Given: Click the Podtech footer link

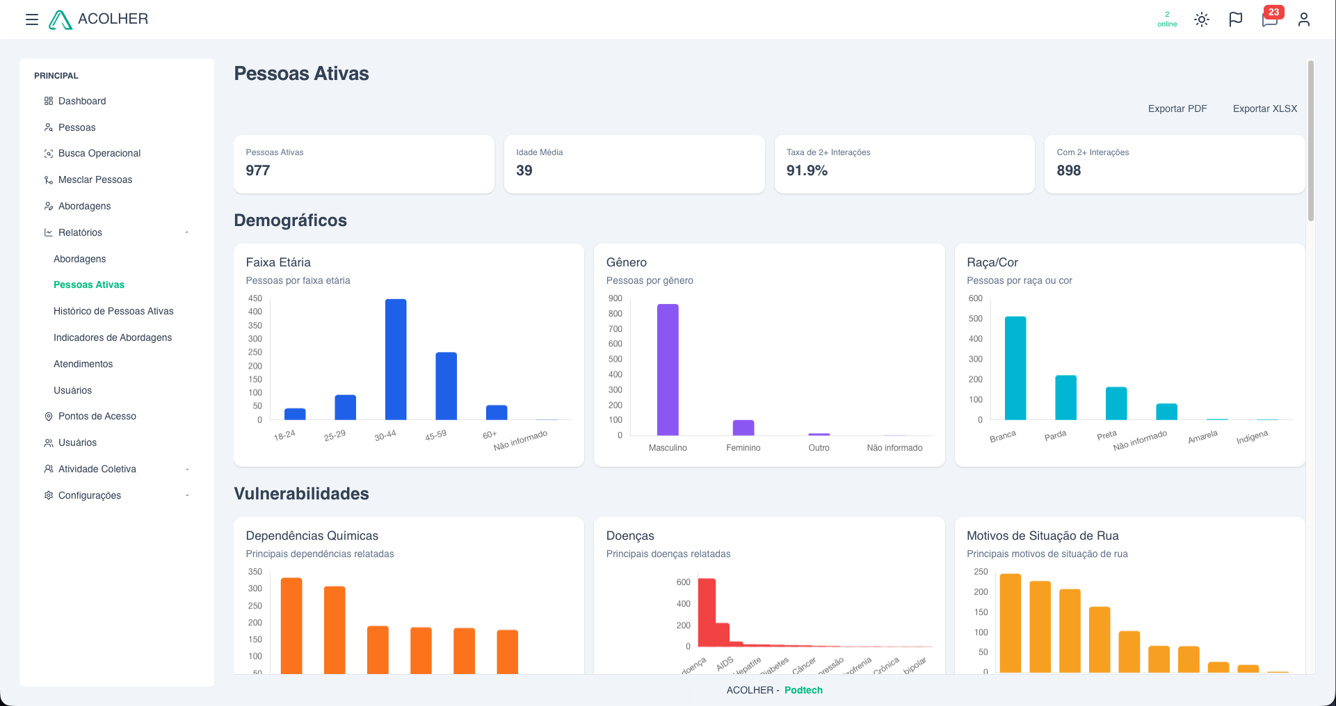Looking at the screenshot, I should point(803,690).
